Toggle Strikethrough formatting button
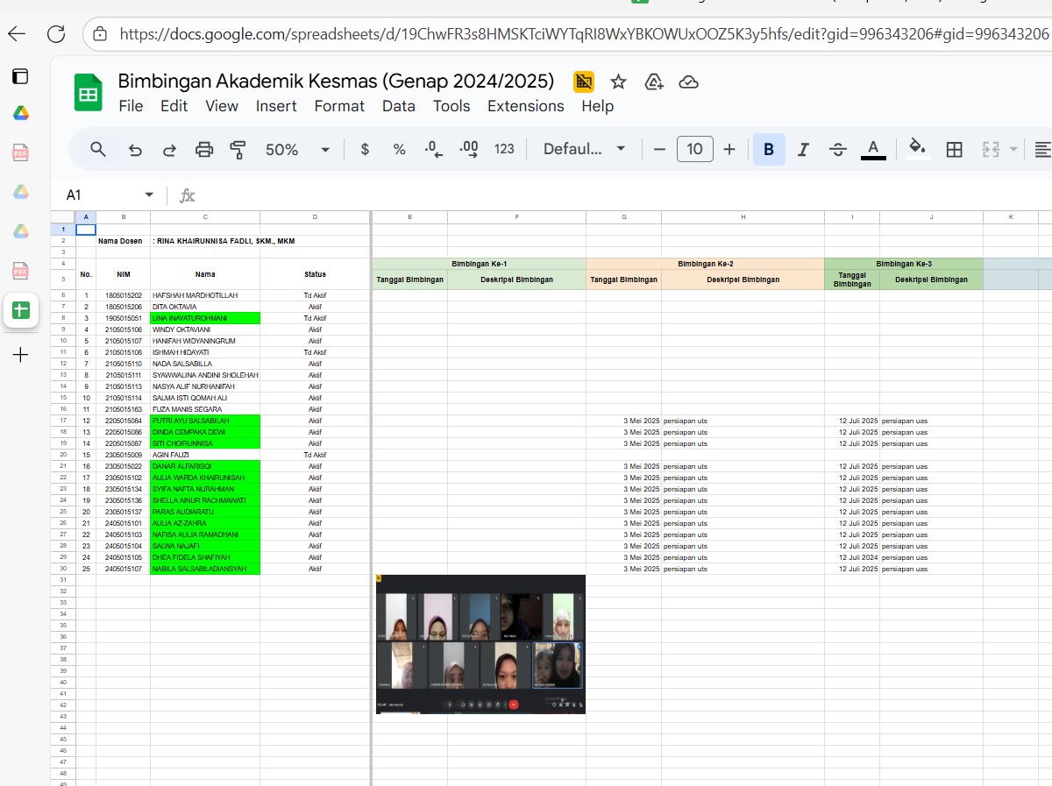Image resolution: width=1052 pixels, height=786 pixels. (837, 150)
